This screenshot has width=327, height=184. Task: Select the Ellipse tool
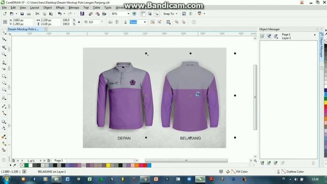4,83
